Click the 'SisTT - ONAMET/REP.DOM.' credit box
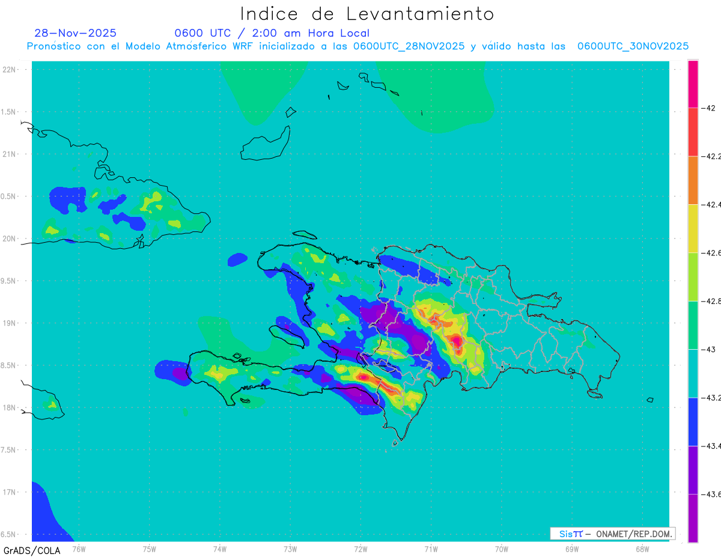 coord(612,534)
